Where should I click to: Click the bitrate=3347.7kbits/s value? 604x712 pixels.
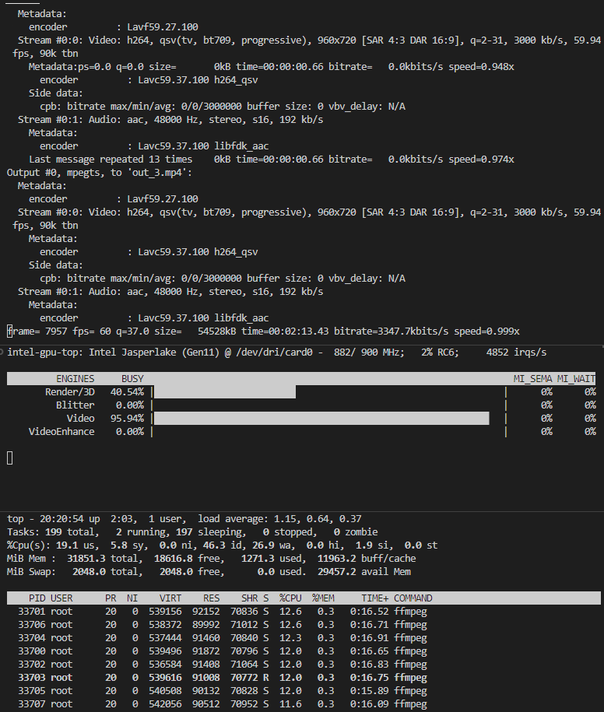391,331
